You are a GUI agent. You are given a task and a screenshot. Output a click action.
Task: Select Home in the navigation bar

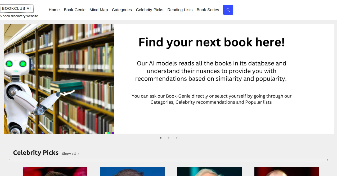coord(54,10)
